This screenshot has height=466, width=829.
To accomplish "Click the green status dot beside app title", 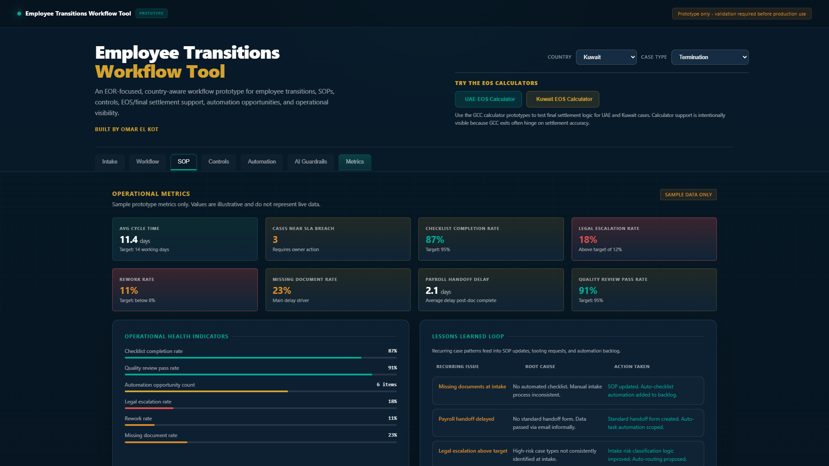I will pyautogui.click(x=19, y=13).
